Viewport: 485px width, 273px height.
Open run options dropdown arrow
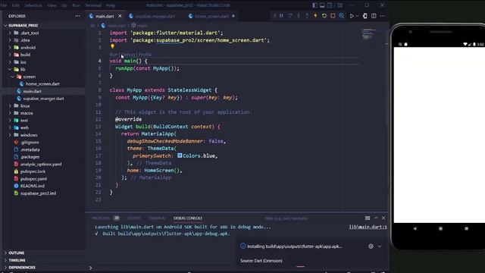click(357, 16)
